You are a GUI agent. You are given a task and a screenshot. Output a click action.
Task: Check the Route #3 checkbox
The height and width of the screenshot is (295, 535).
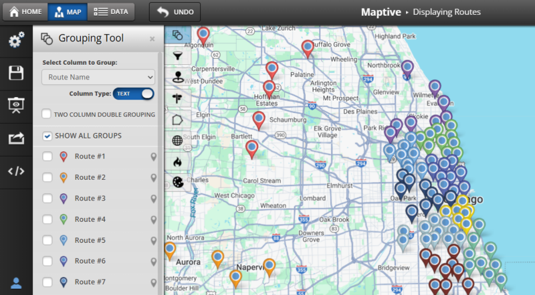tap(47, 199)
